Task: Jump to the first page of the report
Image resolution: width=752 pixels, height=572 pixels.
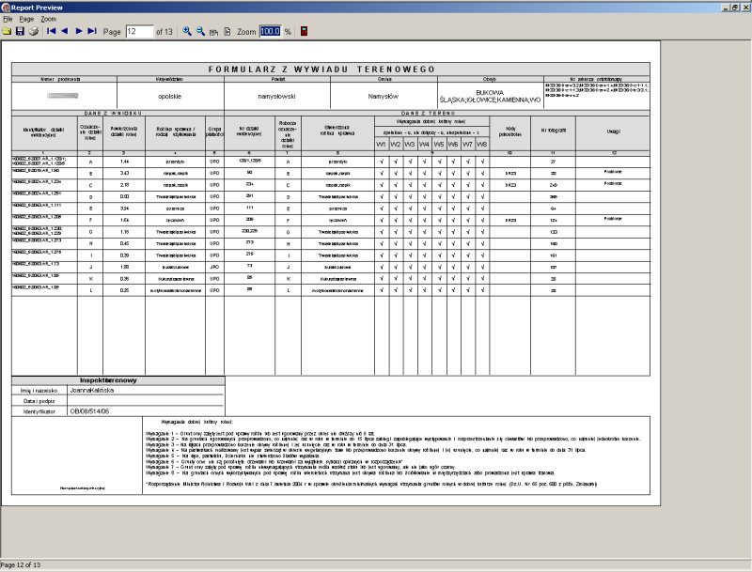Action: coord(52,31)
